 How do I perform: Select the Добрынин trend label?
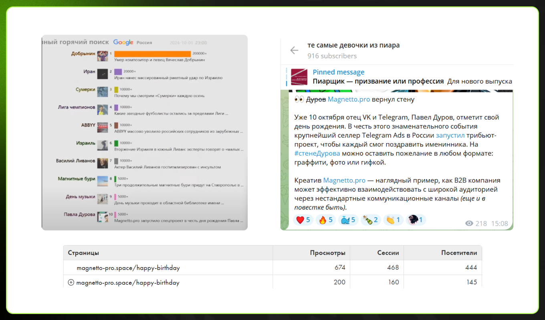pyautogui.click(x=83, y=54)
